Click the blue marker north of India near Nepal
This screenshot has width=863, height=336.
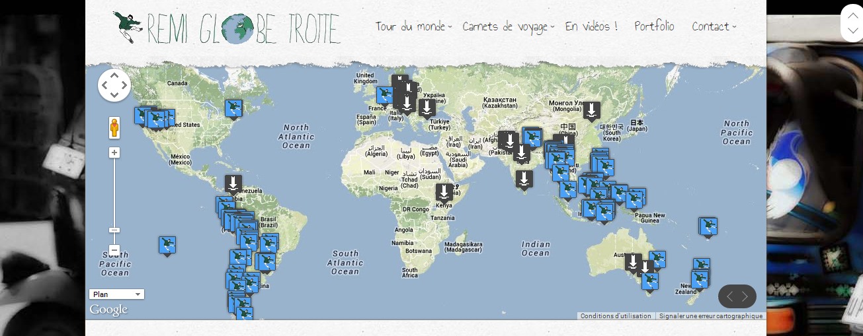click(532, 137)
